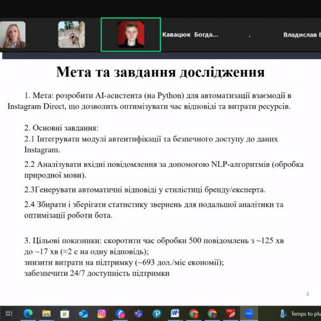
Task: Open the Microsoft Store taskbar icon
Action: click(65, 314)
